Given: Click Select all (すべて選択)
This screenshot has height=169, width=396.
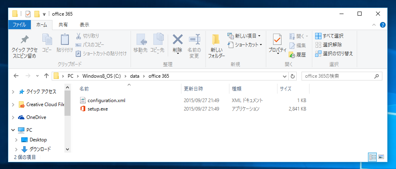Looking at the screenshot, I should pyautogui.click(x=329, y=36).
